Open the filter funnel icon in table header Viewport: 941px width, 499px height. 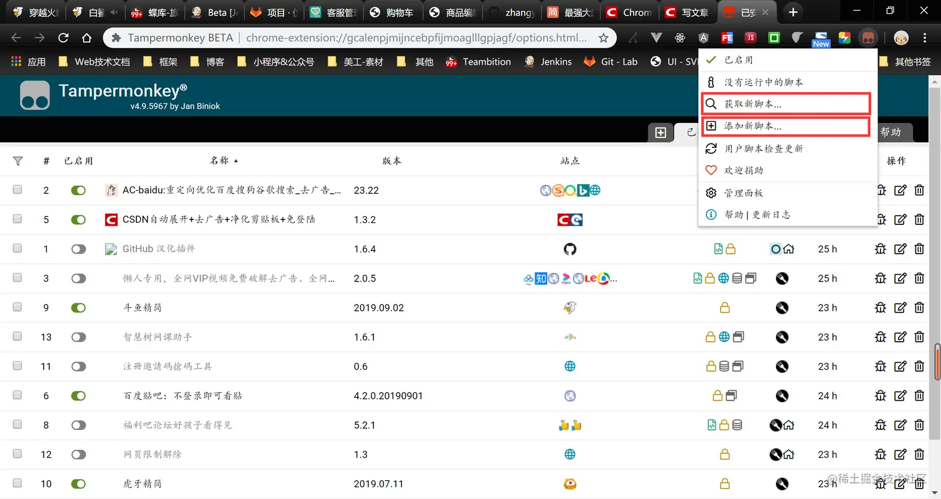pyautogui.click(x=18, y=161)
